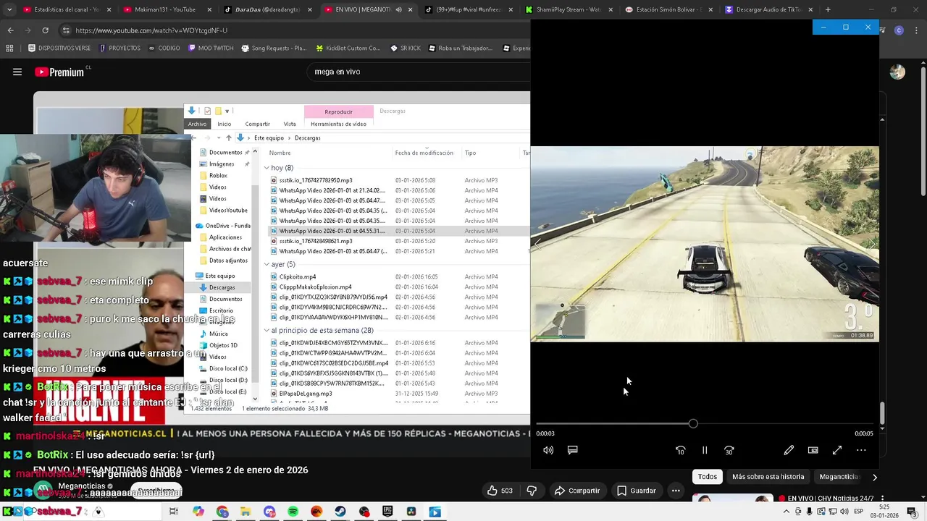Open a new browser tab
This screenshot has height=521, width=927.
coord(828,9)
